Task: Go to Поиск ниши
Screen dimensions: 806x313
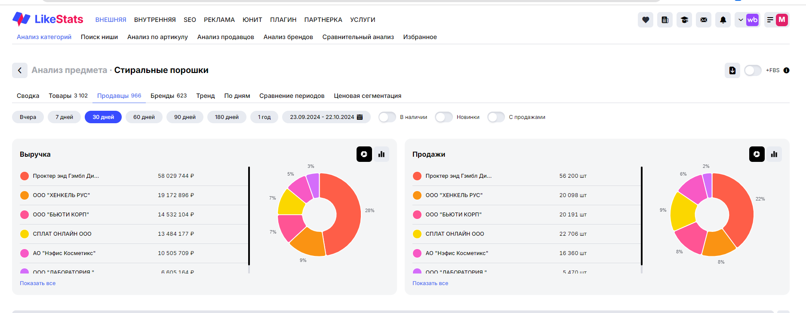Action: [99, 37]
